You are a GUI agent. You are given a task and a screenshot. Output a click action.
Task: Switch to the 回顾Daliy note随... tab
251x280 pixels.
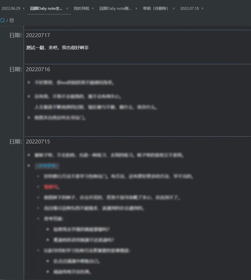(115, 8)
